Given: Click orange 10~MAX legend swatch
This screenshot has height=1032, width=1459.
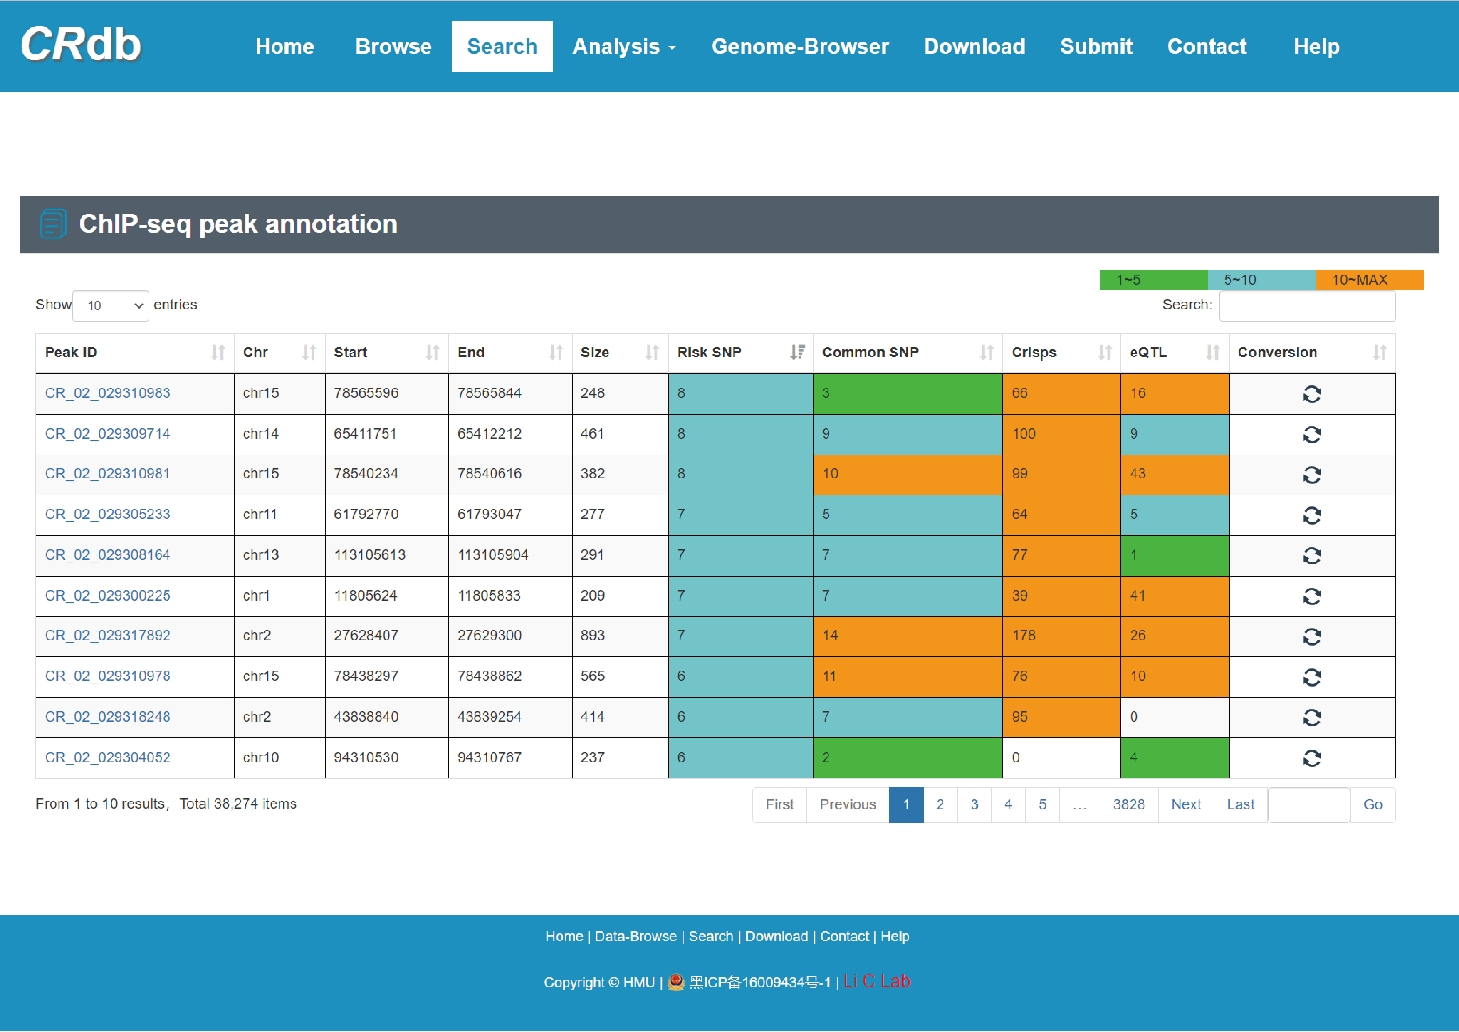Looking at the screenshot, I should (1370, 280).
